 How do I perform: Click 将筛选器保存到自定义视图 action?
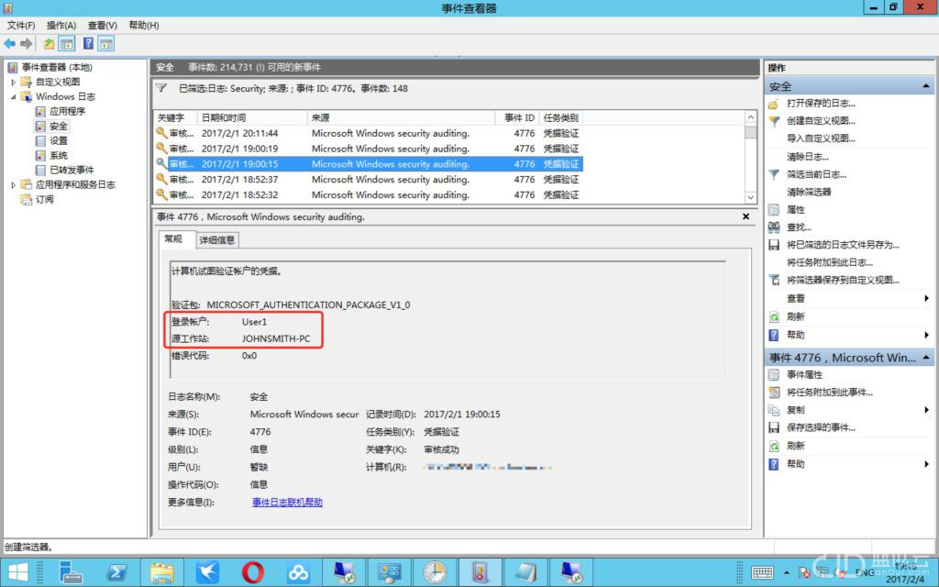point(843,280)
